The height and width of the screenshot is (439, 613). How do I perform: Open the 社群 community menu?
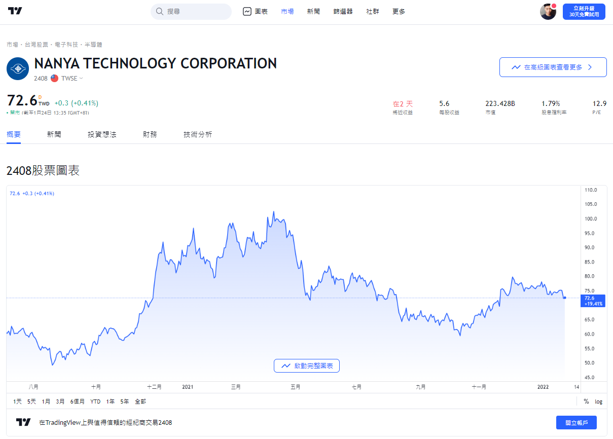pyautogui.click(x=372, y=11)
